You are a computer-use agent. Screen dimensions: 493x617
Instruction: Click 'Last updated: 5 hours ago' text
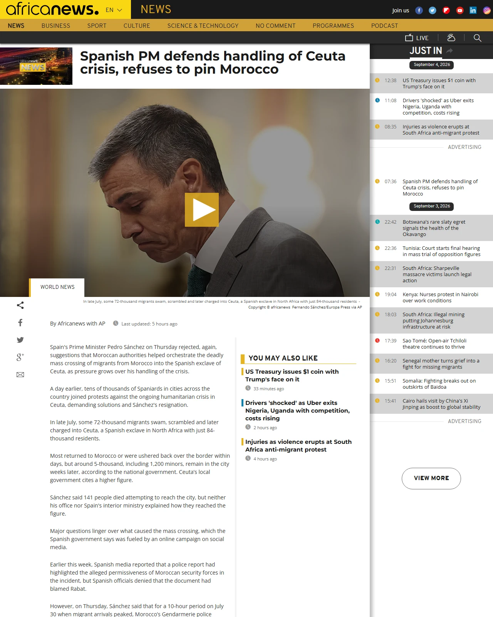pos(149,324)
